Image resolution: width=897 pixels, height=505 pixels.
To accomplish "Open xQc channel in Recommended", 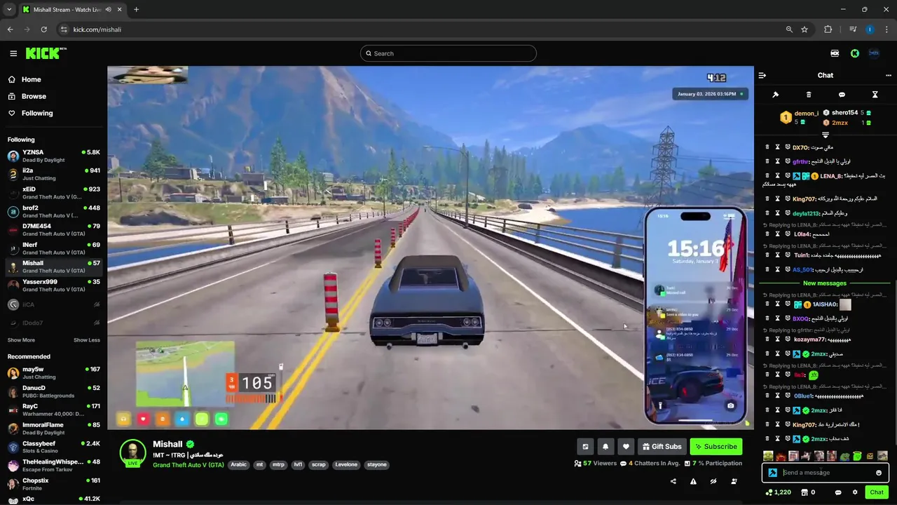I will coord(53,499).
